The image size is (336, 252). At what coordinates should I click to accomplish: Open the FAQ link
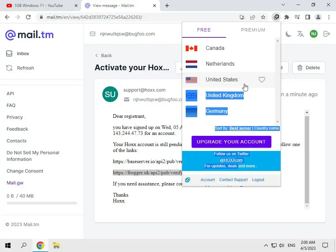pyautogui.click(x=11, y=105)
